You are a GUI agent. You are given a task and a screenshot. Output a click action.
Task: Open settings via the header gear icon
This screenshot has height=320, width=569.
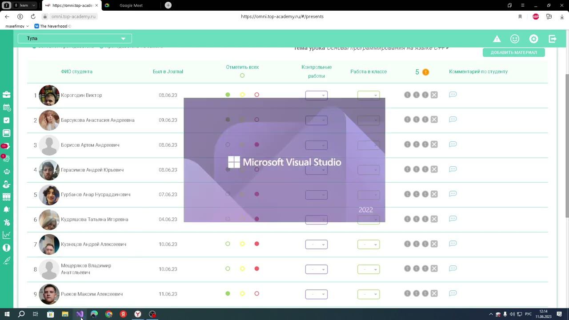[x=534, y=39]
